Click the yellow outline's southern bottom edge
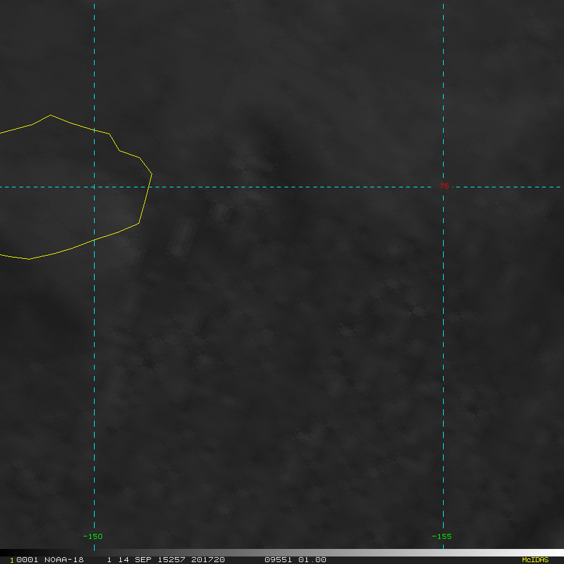564x564 pixels. click(29, 258)
